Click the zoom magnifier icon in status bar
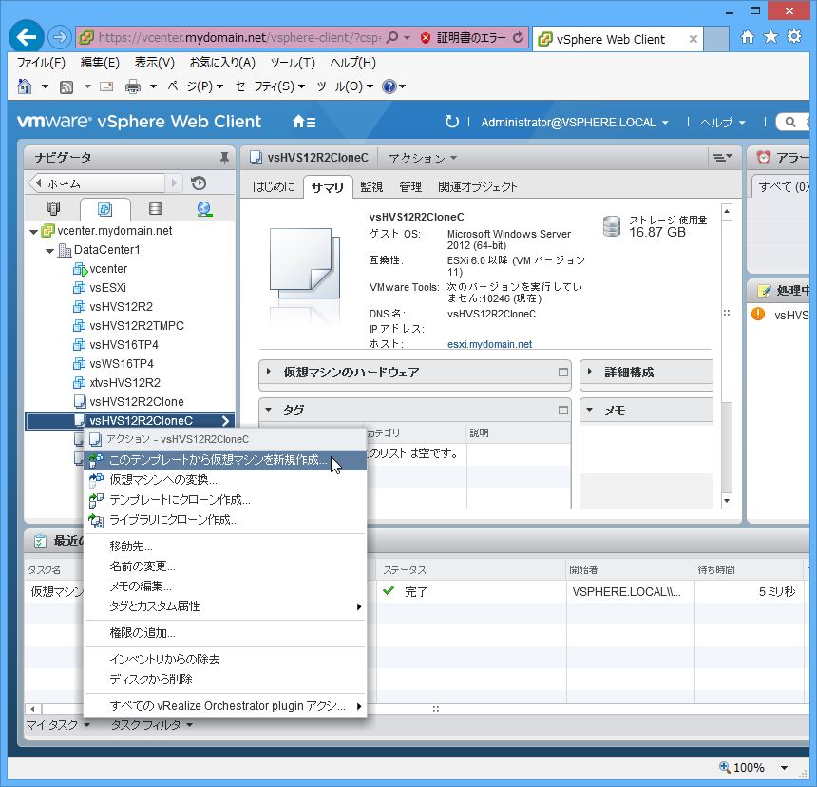This screenshot has width=817, height=787. point(724,767)
